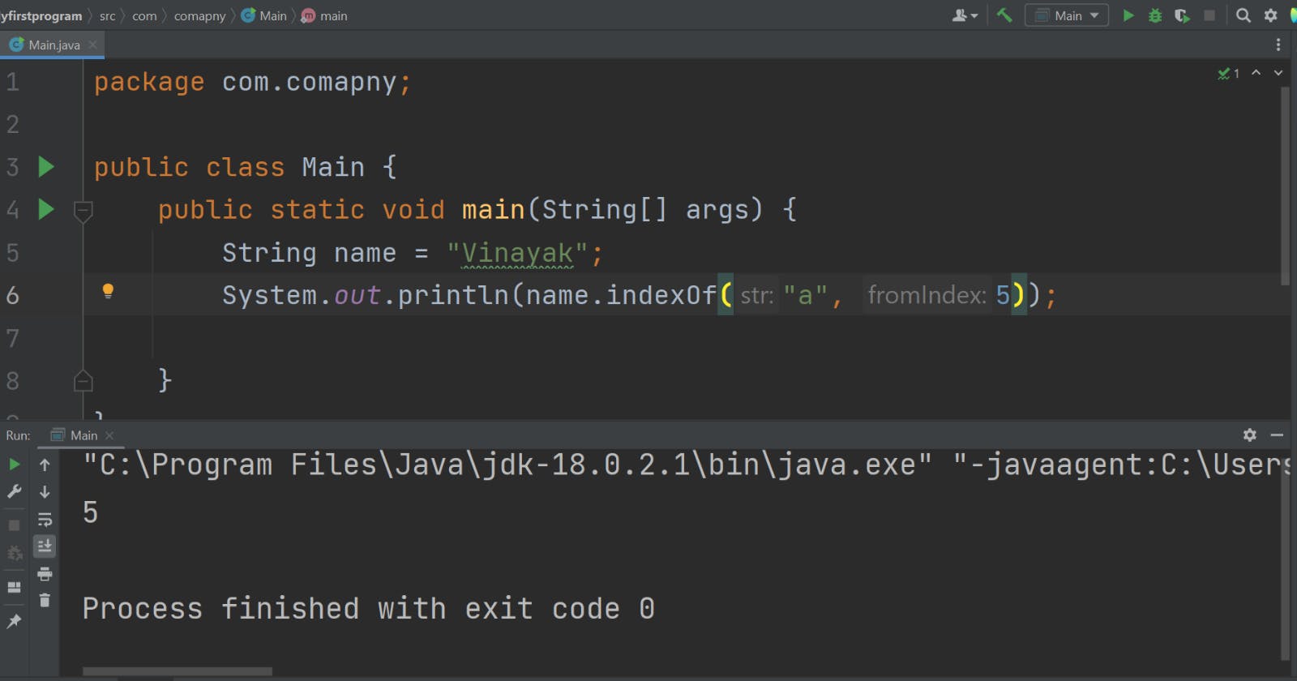Click 'Process finished with exit code 0'

coord(369,609)
